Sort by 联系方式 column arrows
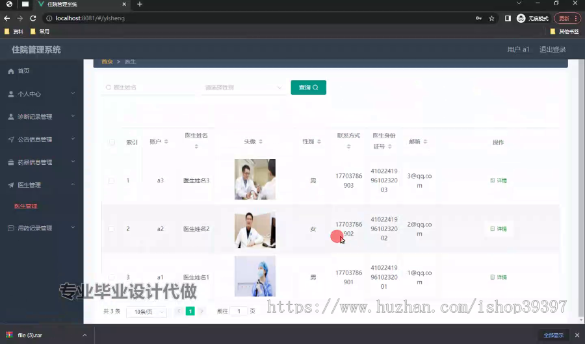Screen dimensions: 585x344 tap(348, 147)
